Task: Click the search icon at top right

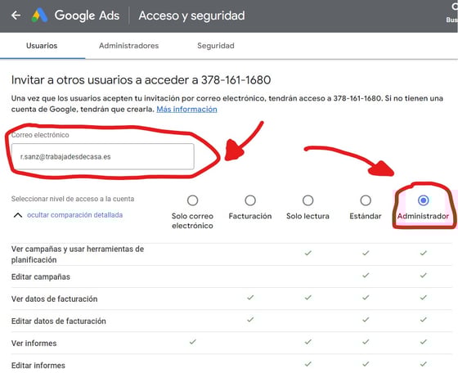Action: point(455,7)
